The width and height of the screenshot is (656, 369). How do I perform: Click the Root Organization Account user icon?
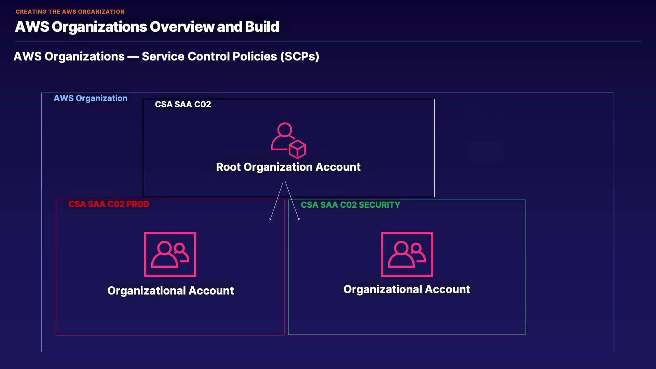click(x=288, y=140)
